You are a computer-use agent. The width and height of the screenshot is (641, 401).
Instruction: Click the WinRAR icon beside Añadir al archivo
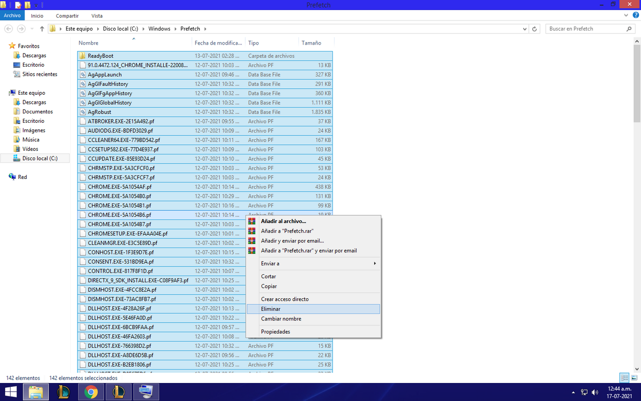coord(252,221)
